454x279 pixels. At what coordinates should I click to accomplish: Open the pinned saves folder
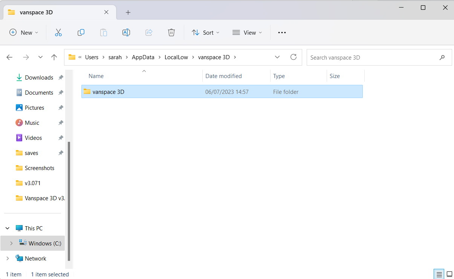click(x=31, y=153)
